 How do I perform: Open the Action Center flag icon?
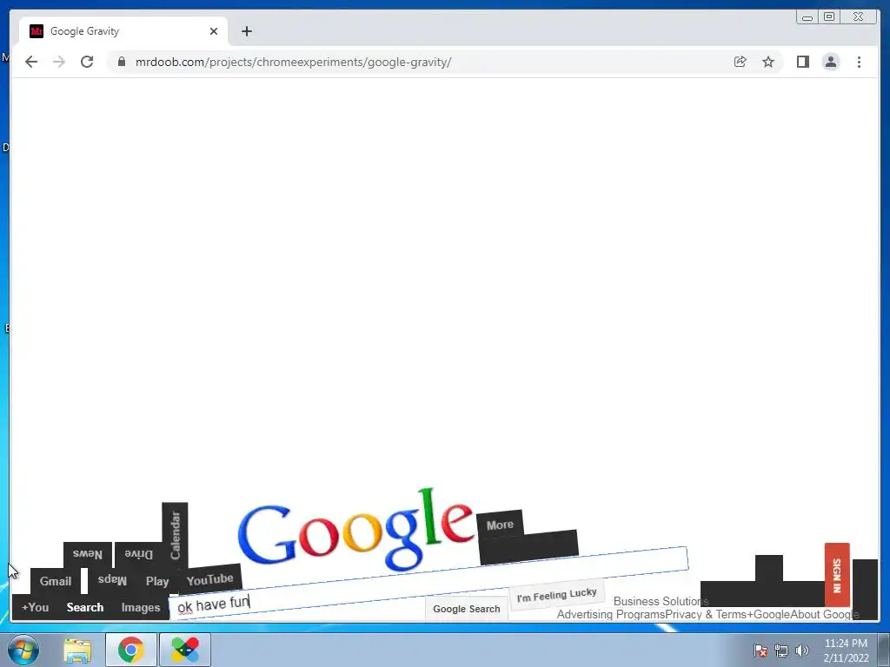(760, 650)
